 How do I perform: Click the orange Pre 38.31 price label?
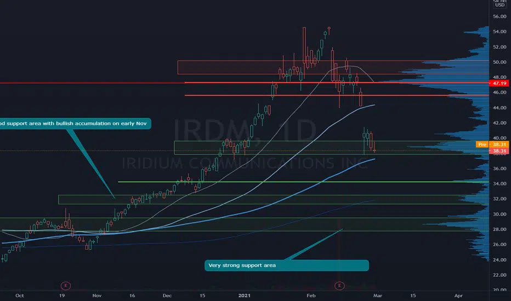[492, 144]
